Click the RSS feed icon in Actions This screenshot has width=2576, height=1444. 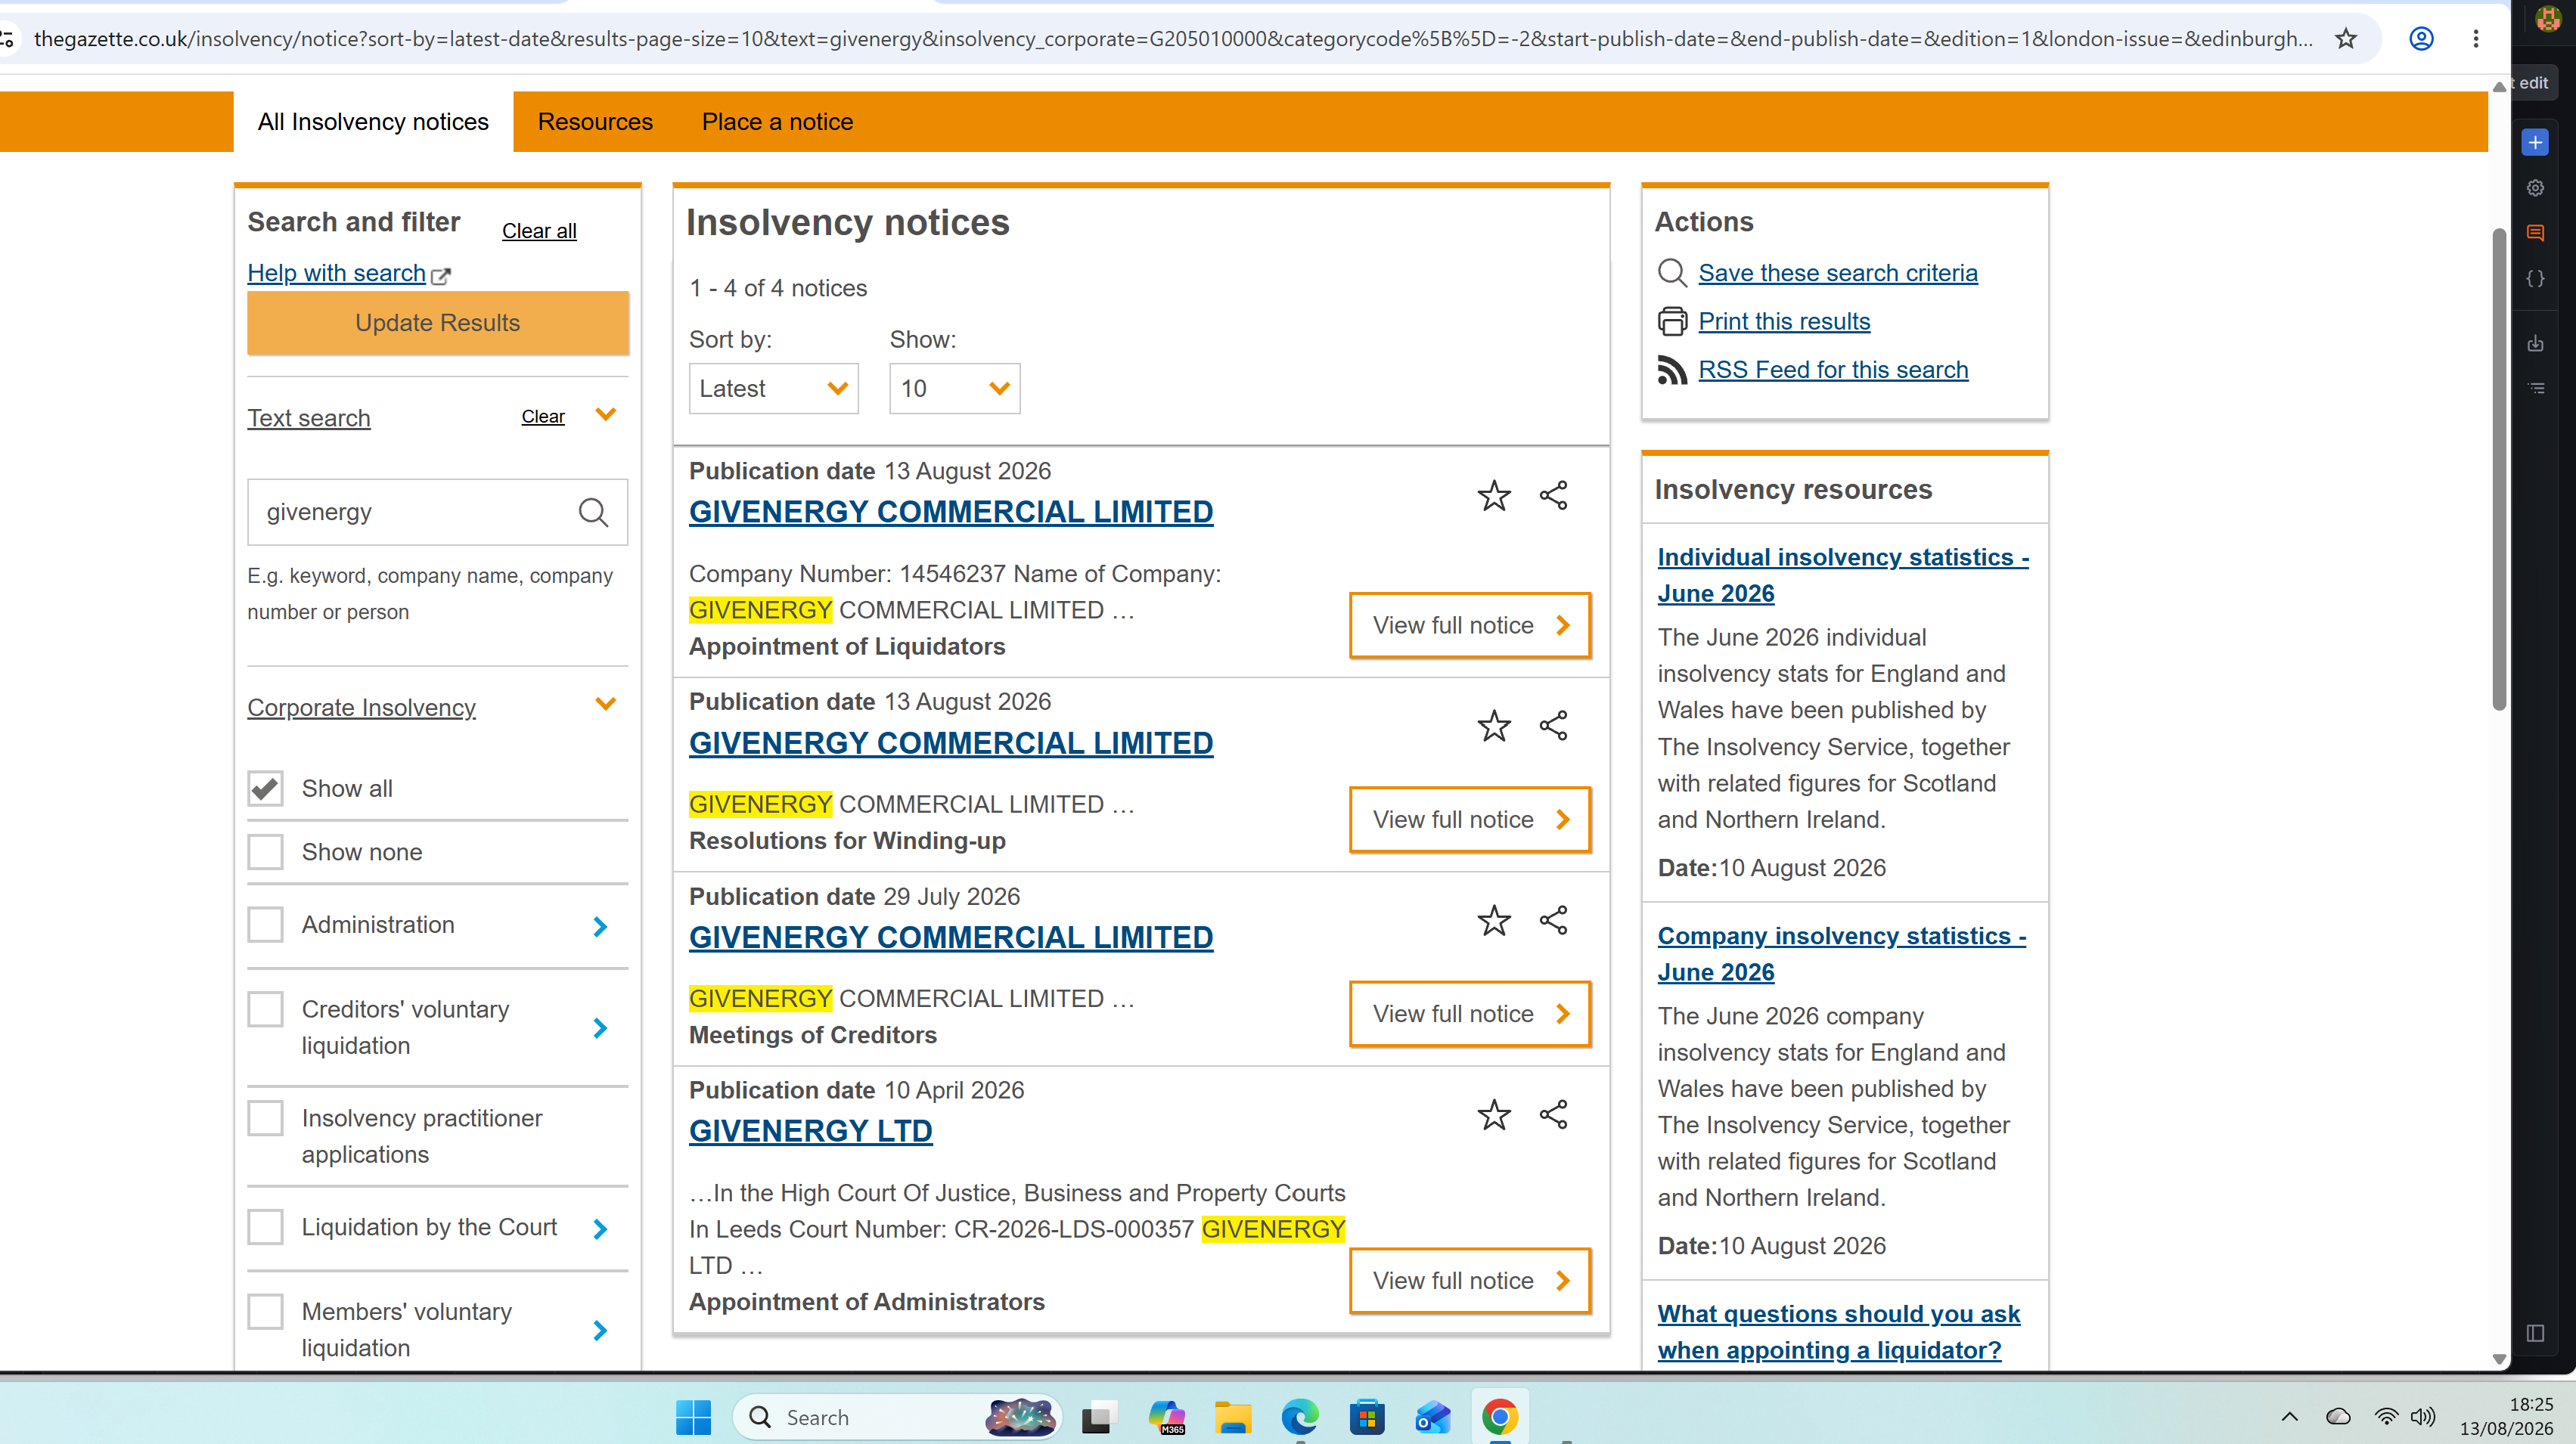tap(1672, 370)
